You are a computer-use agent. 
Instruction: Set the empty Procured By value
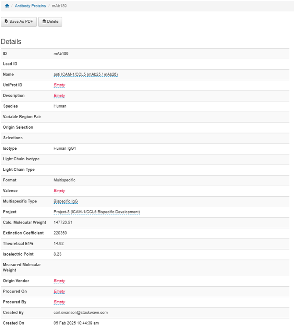tap(59, 302)
